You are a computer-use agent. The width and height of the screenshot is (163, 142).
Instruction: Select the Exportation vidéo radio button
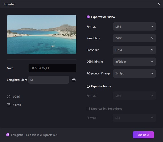coord(88,17)
